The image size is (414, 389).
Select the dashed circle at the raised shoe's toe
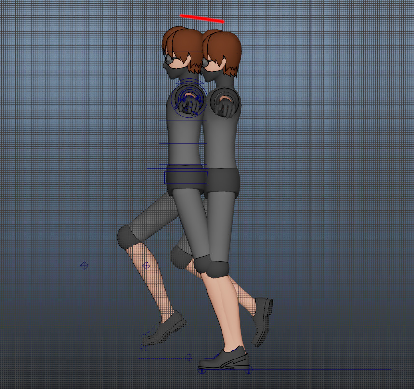[144, 347]
